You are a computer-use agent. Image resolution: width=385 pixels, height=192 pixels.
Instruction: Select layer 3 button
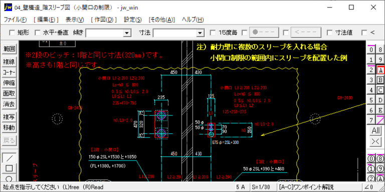point(371,80)
